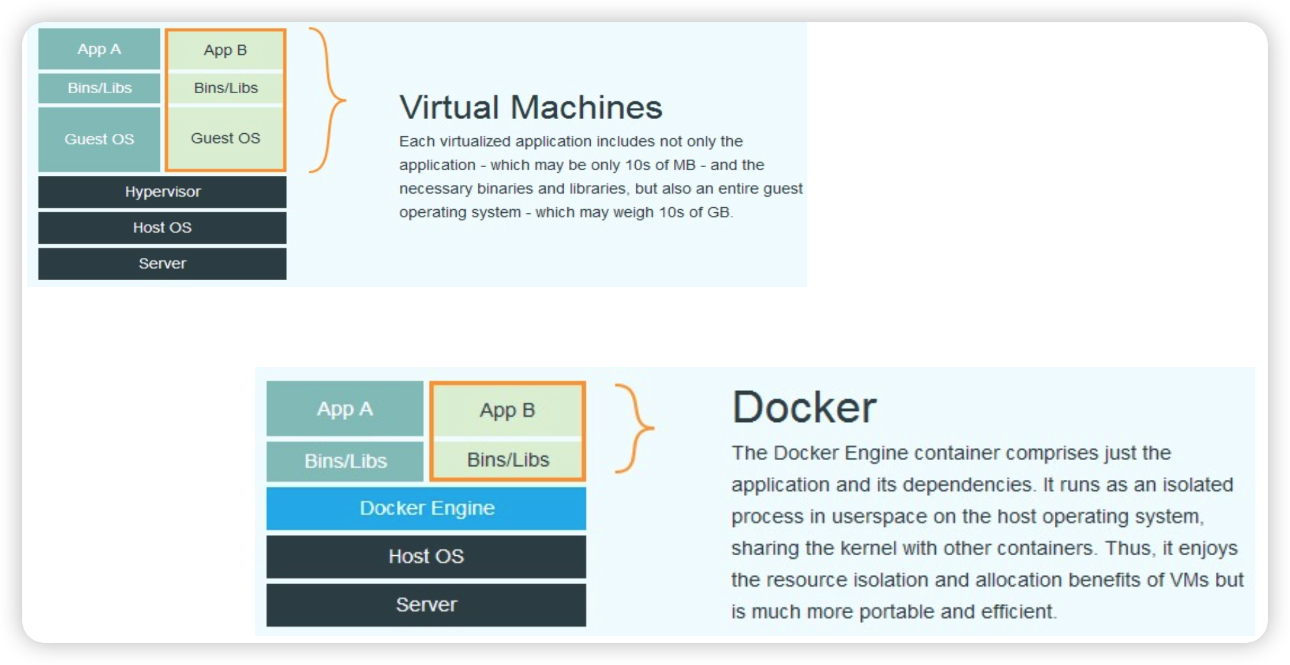Image resolution: width=1290 pixels, height=665 pixels.
Task: Click Server bar in Virtual Machines diagram
Action: pyautogui.click(x=162, y=263)
